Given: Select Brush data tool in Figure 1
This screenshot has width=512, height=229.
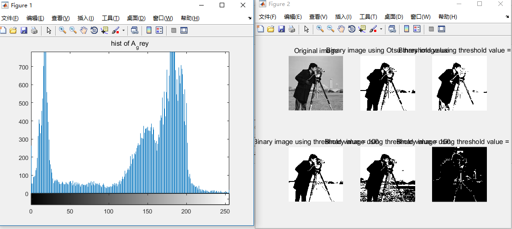Looking at the screenshot, I should (115, 30).
